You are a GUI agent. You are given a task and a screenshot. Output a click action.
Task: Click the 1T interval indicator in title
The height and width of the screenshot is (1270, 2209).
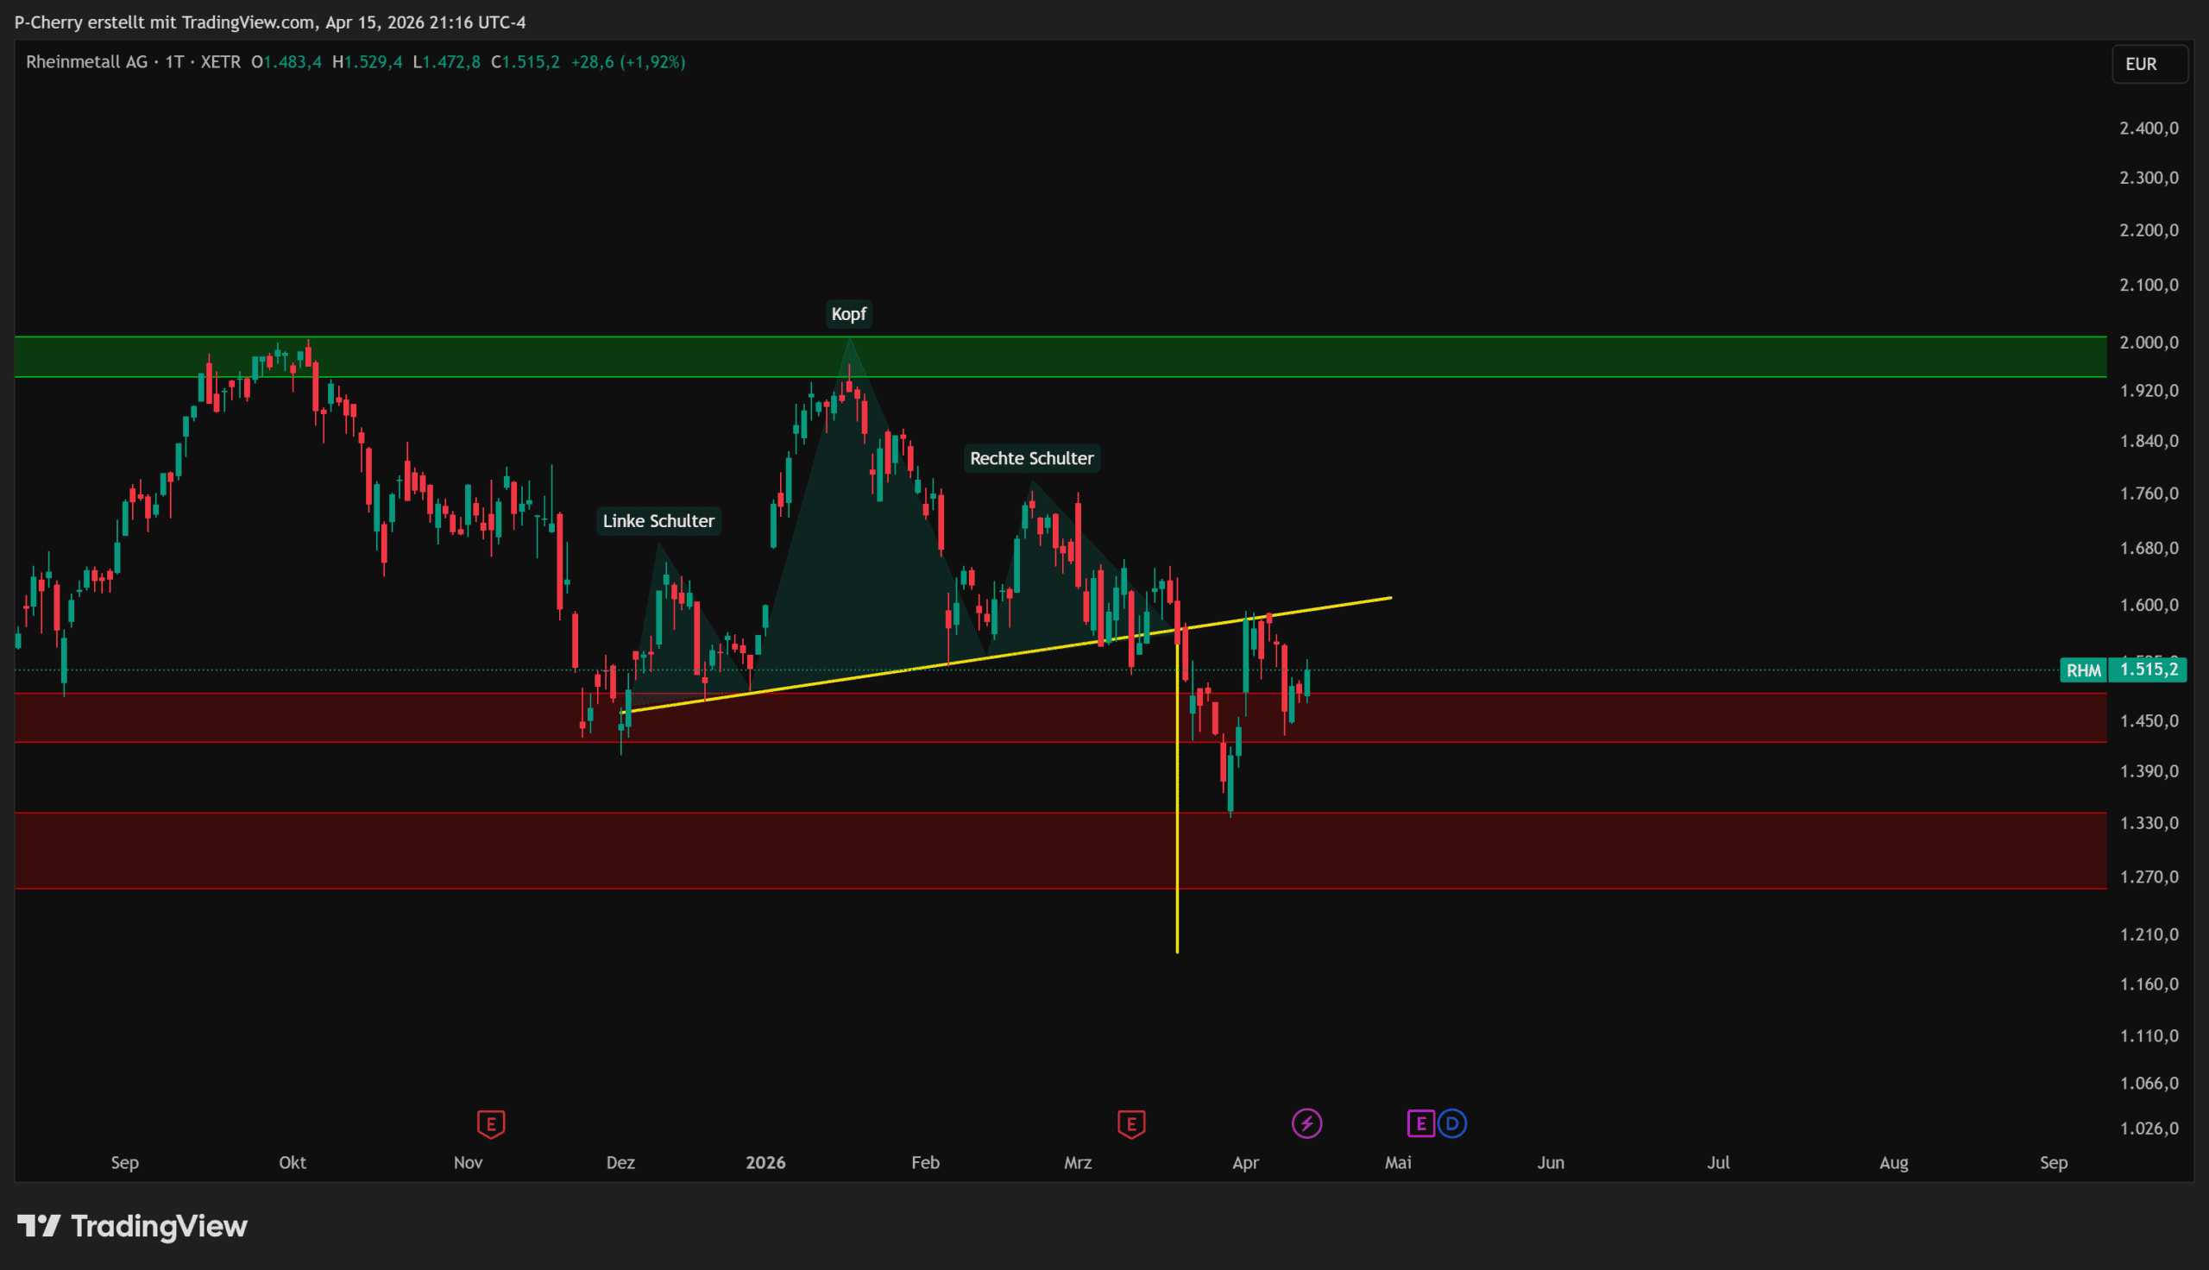[174, 62]
